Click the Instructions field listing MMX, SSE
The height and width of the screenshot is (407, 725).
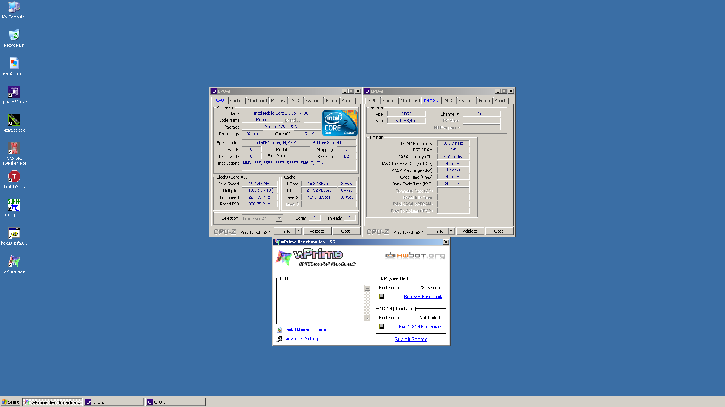coord(299,165)
